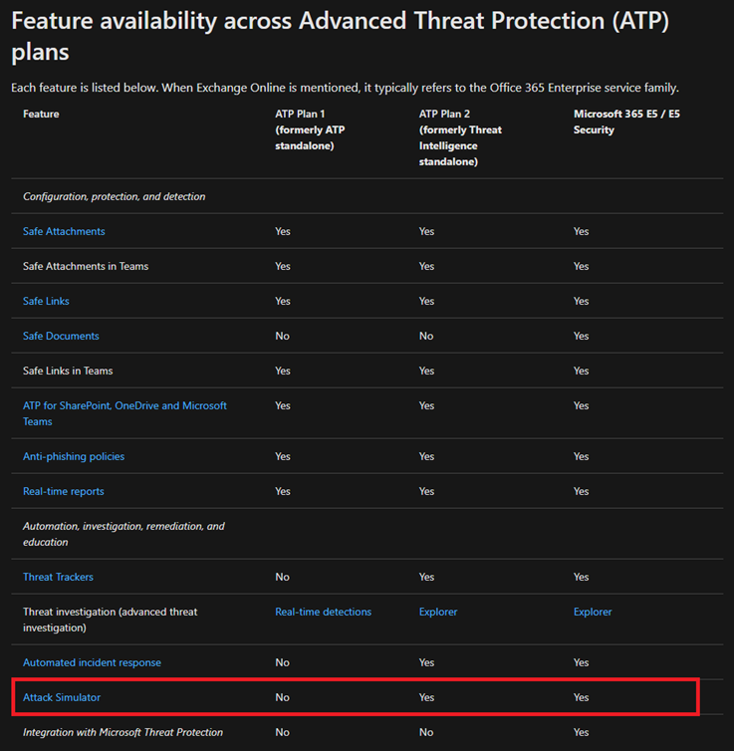Select 'Threat investigation (advanced threat investigation)' row label

tap(111, 620)
